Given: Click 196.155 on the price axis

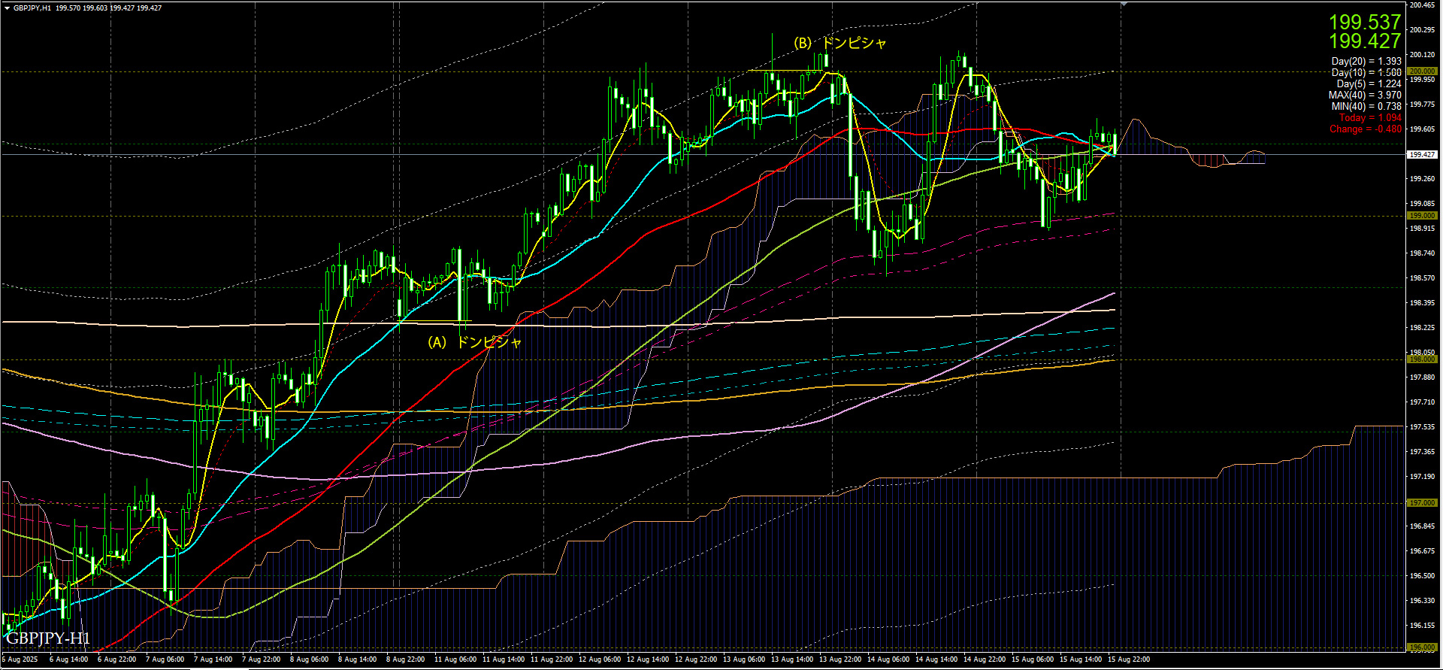Looking at the screenshot, I should point(1422,626).
